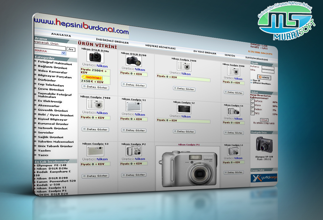Click the red Nikon Coolpix P1 title
323x220 pixels.
pyautogui.click(x=189, y=145)
